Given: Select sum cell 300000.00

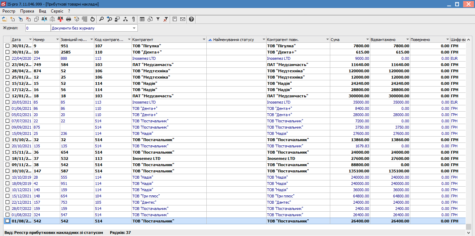Looking at the screenshot, I should [x=350, y=96].
